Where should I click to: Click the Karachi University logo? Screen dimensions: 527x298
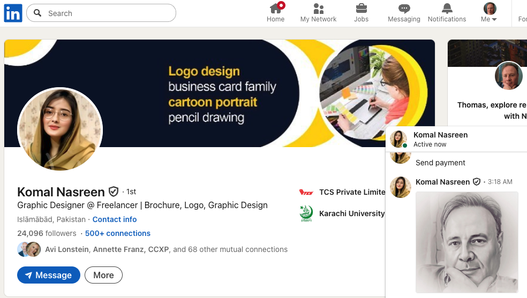pos(306,213)
